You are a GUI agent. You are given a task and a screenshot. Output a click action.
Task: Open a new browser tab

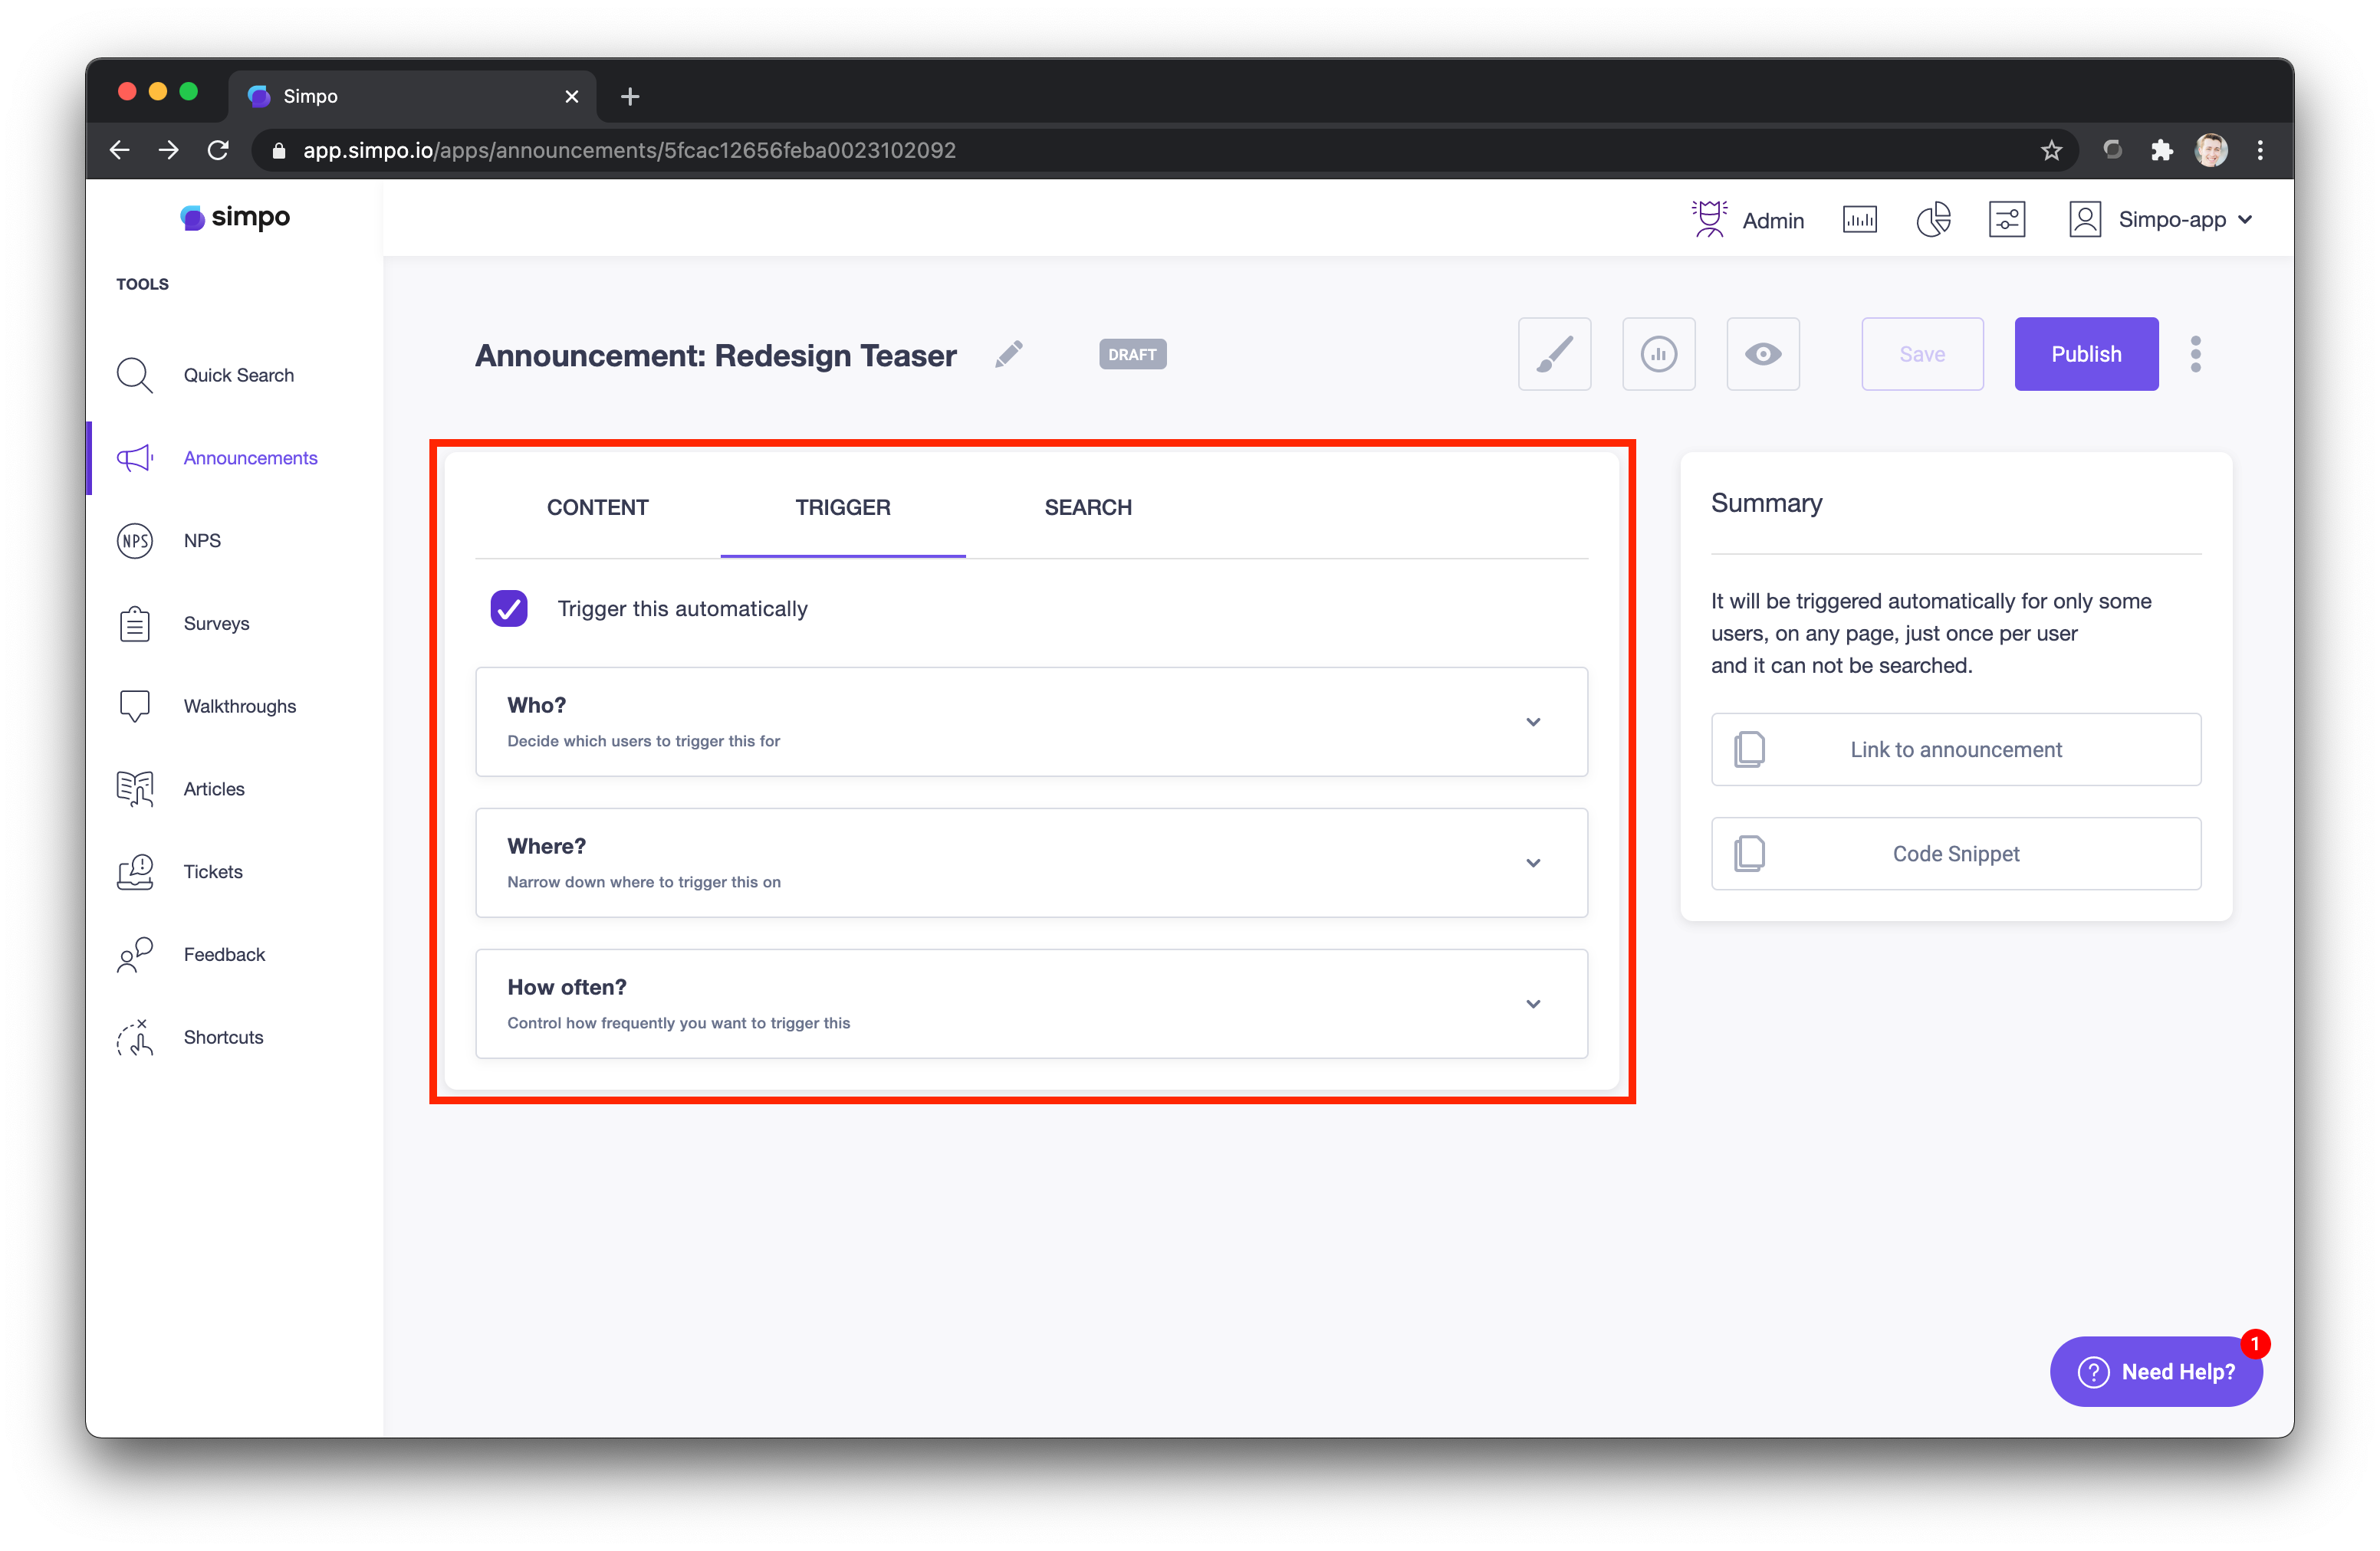[630, 97]
